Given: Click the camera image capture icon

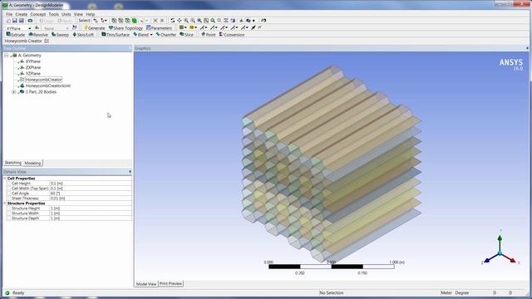Looking at the screenshot, I should 30,21.
